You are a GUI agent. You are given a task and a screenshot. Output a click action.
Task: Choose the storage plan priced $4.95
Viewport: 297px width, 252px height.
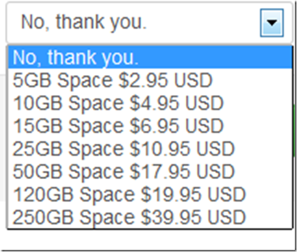tap(150, 103)
